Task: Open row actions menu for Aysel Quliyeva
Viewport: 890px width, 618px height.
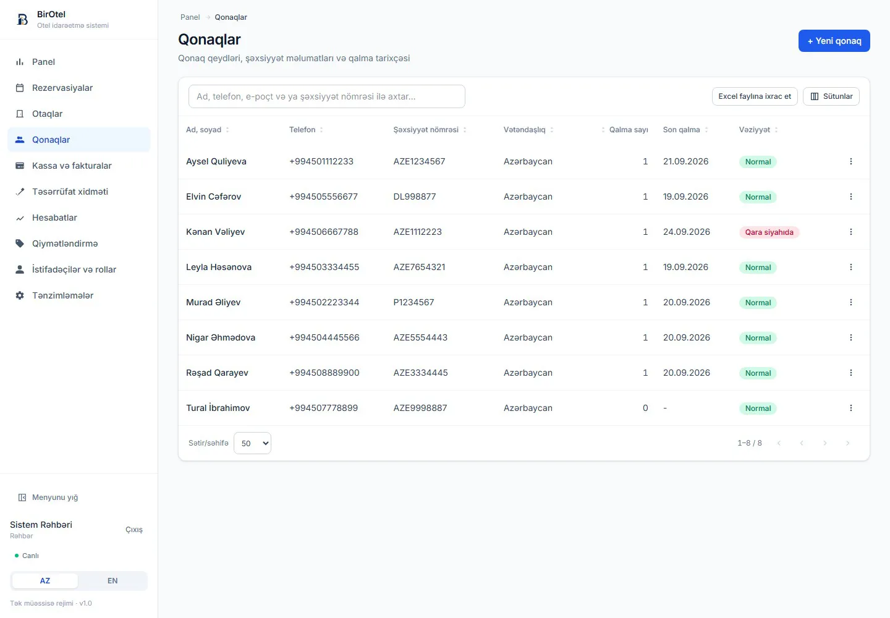Action: point(851,161)
